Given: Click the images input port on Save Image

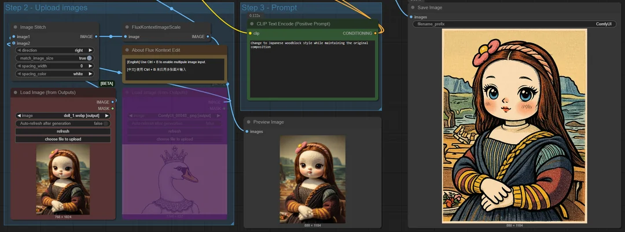Looking at the screenshot, I should point(411,17).
